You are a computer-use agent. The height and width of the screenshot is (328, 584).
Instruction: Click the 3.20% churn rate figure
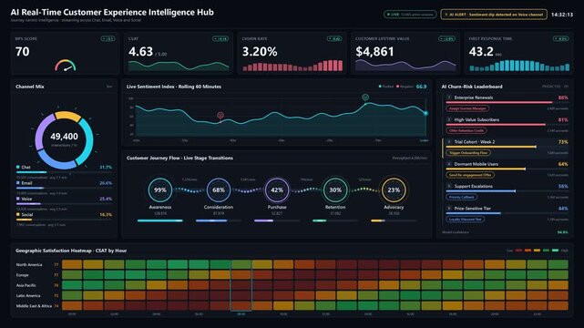pyautogui.click(x=260, y=51)
